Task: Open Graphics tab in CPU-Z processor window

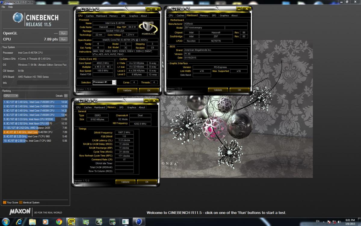Action: pos(134,16)
